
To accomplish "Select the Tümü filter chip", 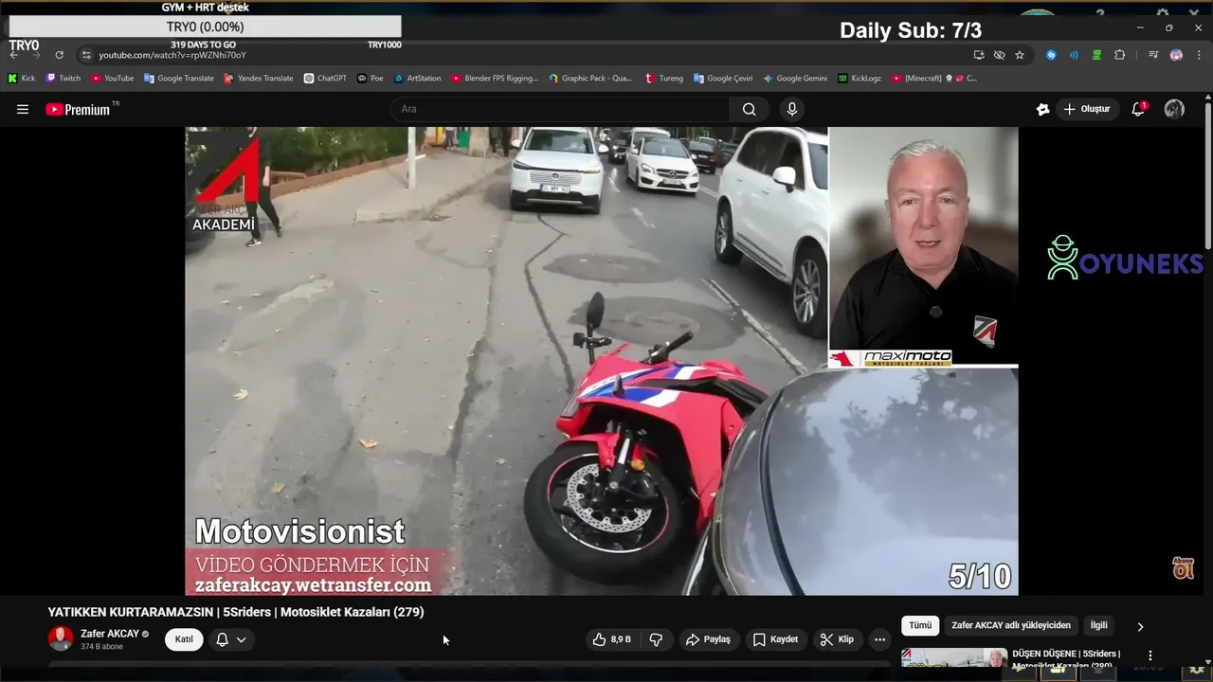I will (920, 625).
